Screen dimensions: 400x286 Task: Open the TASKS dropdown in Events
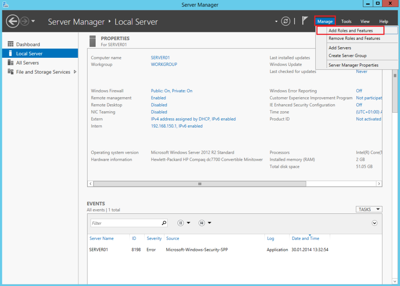[369, 210]
